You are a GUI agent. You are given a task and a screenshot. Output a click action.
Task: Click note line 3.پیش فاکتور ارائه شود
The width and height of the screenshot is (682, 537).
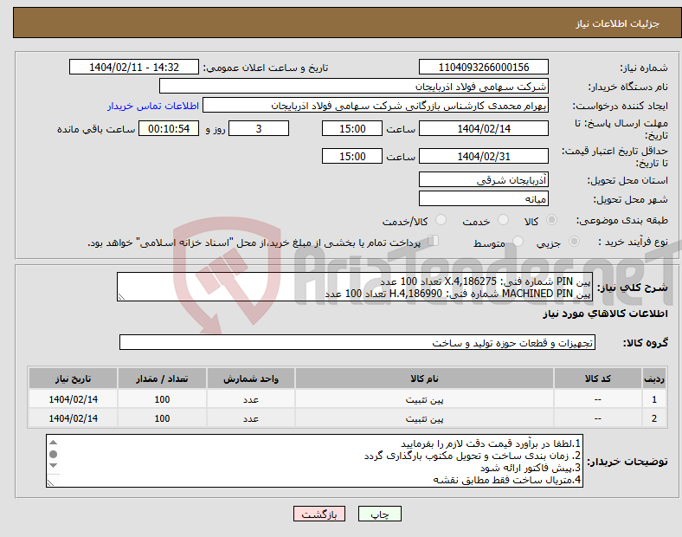click(x=531, y=469)
